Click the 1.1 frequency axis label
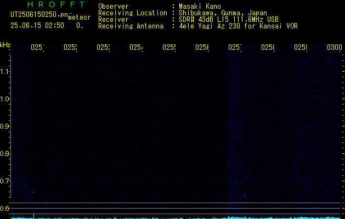The height and width of the screenshot is (219, 345). coord(5,71)
